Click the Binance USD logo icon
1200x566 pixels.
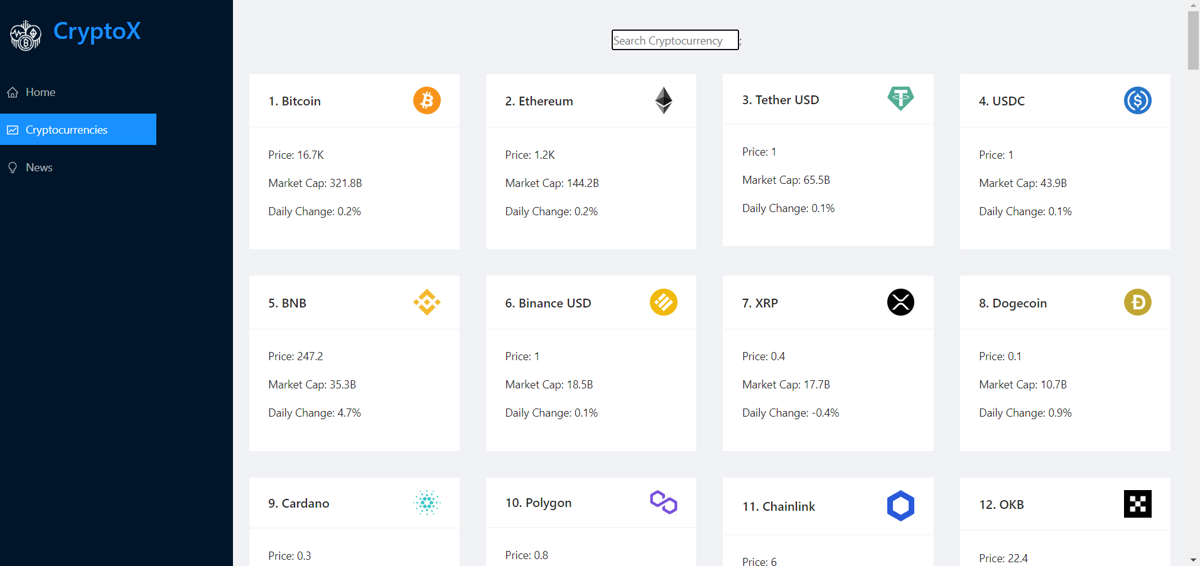664,302
